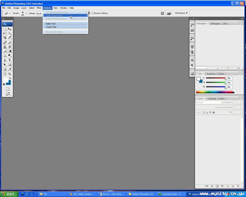Click the green G value field
Image resolution: width=246 pixels, height=197 pixels.
click(229, 82)
